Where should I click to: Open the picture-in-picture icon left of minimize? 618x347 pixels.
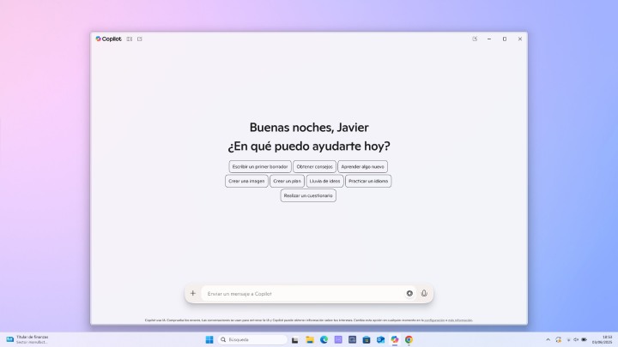click(x=475, y=39)
